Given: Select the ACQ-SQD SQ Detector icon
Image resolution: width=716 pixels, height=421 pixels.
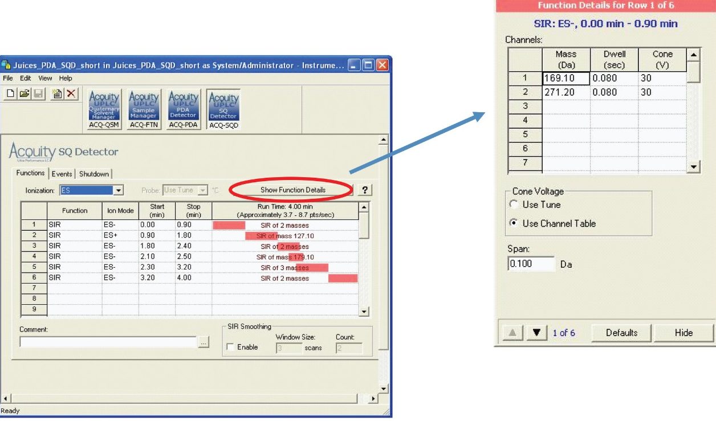Looking at the screenshot, I should tap(223, 111).
